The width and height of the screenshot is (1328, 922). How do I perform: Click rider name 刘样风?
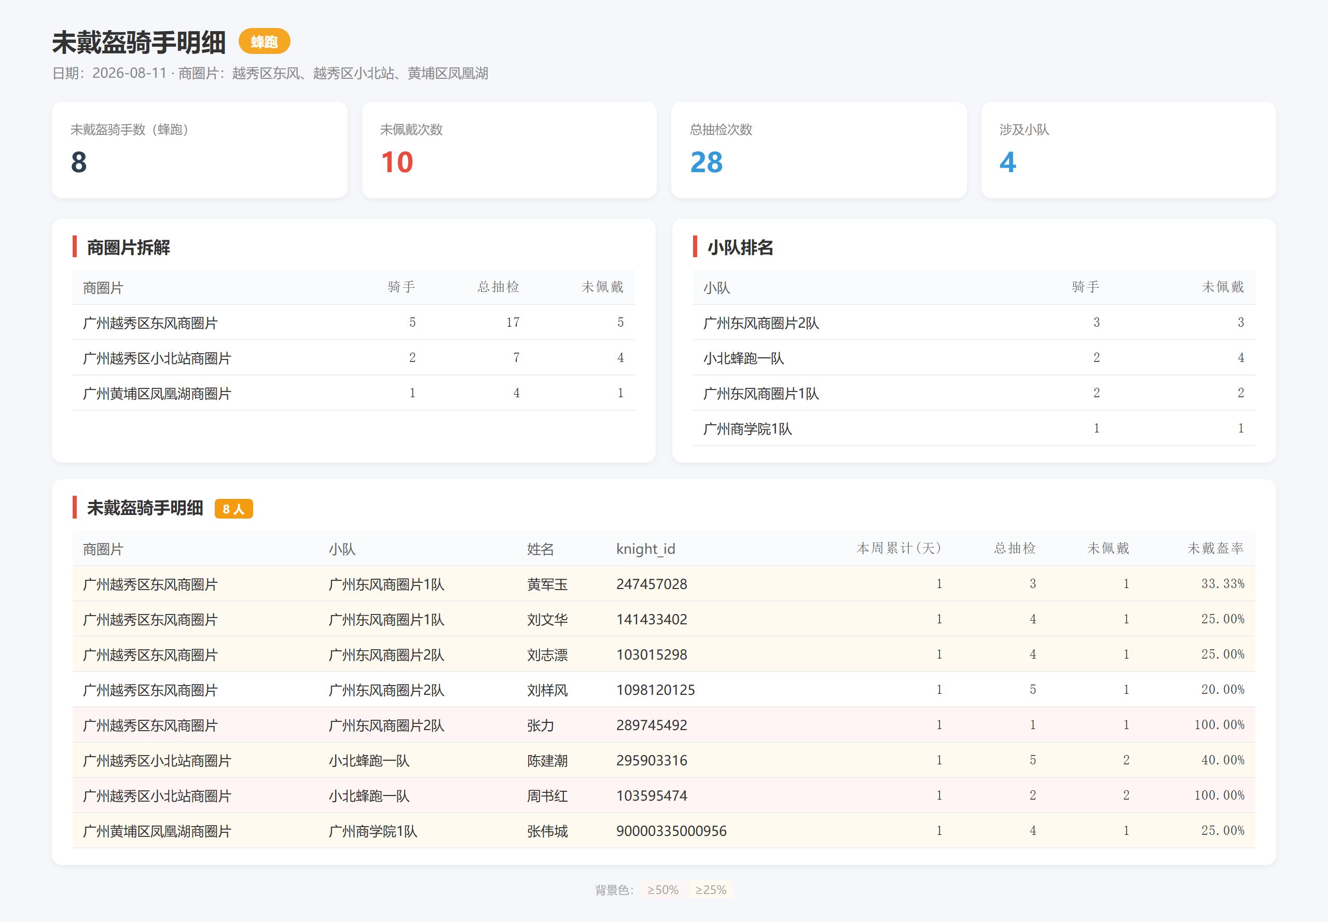pyautogui.click(x=547, y=690)
